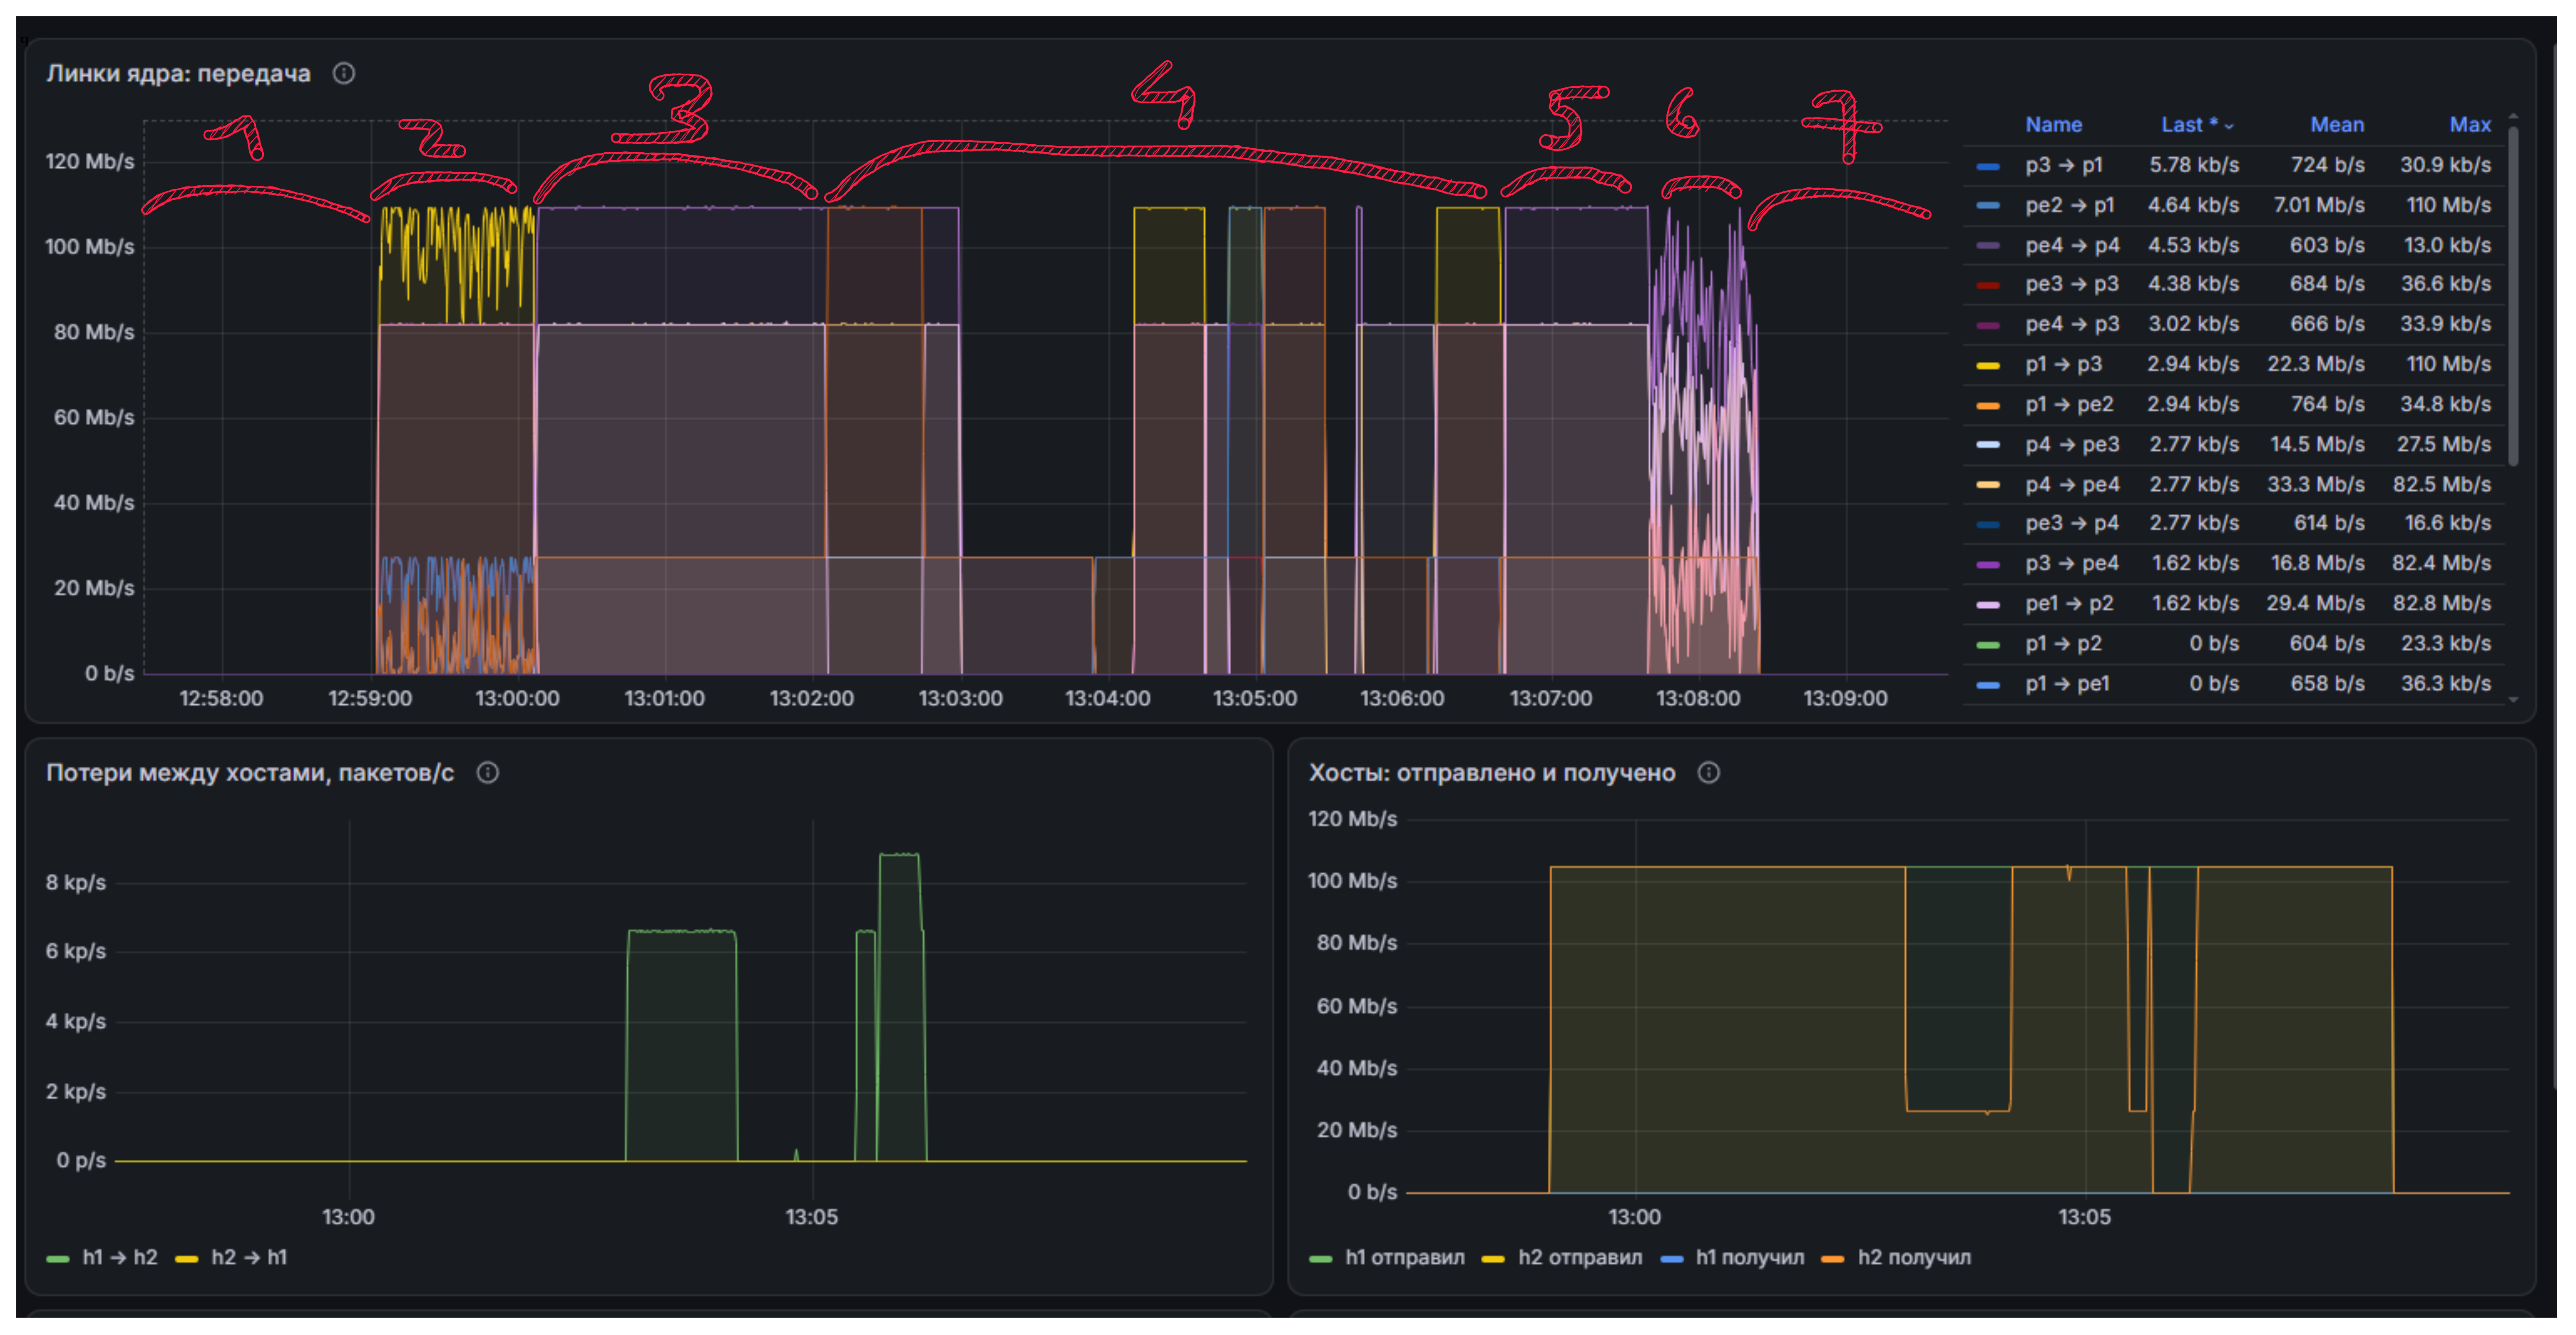Toggle the "h1 получил" series label
The height and width of the screenshot is (1335, 2576).
point(1750,1257)
